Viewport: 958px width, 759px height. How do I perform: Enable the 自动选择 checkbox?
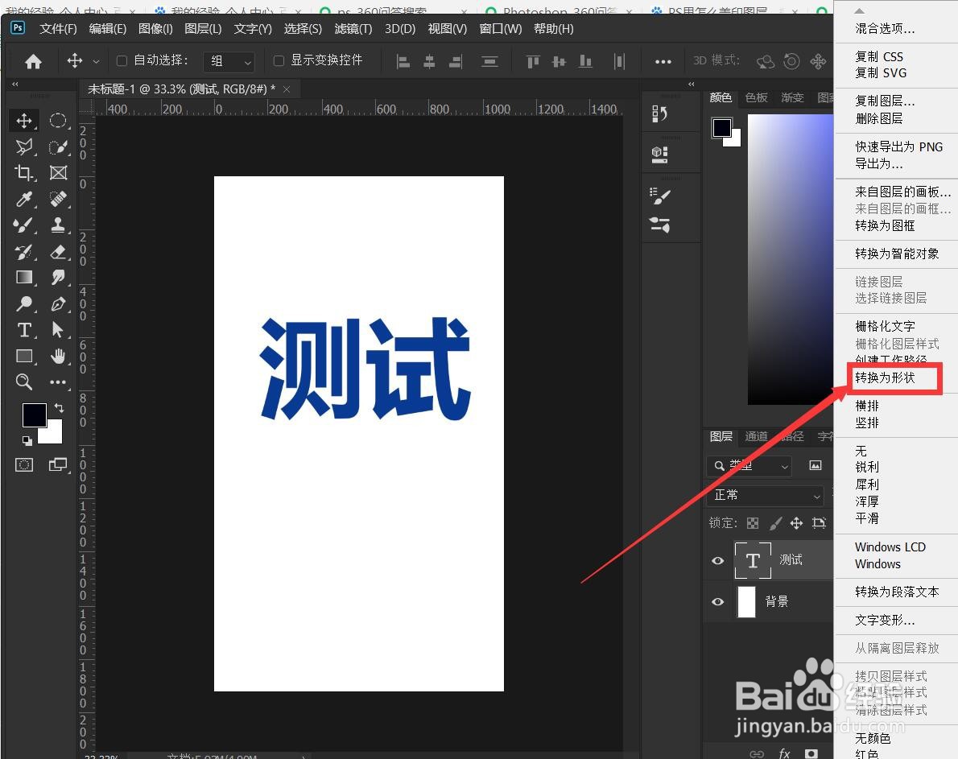pyautogui.click(x=122, y=60)
